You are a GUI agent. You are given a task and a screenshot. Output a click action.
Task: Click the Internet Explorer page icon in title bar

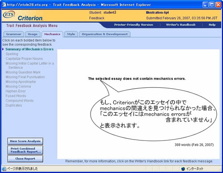click(4, 4)
